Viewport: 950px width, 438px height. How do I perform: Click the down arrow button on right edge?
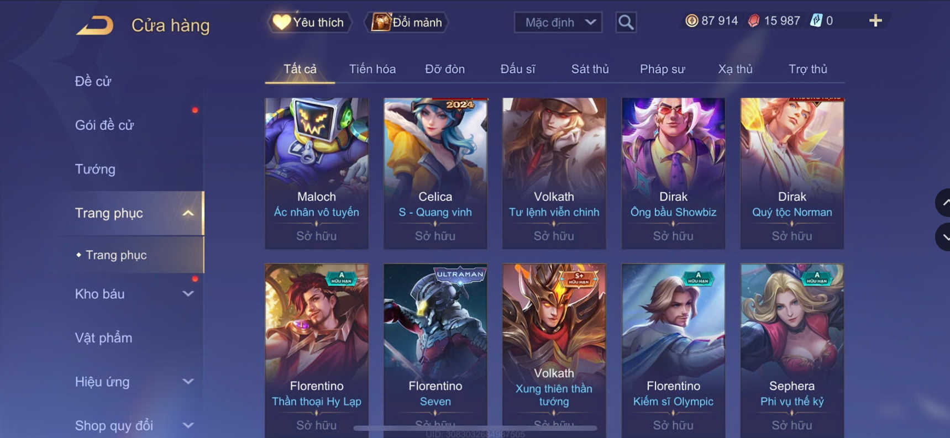[x=943, y=237]
